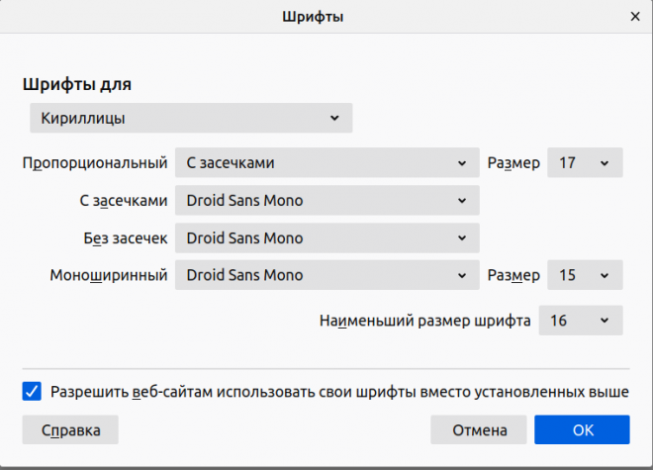Viewport: 653px width, 470px height.
Task: Open the Моноширинный font dropdown
Action: click(x=326, y=276)
